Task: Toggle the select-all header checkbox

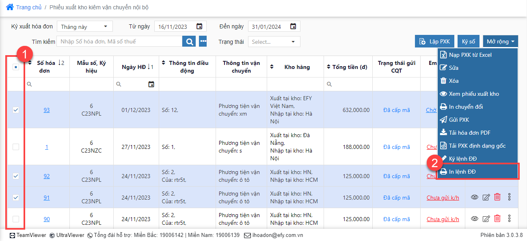Action: [16, 67]
